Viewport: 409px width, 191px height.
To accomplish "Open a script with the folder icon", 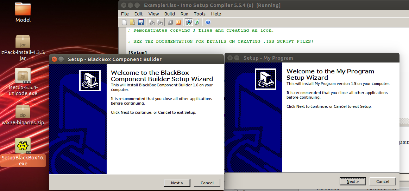I will 132,22.
